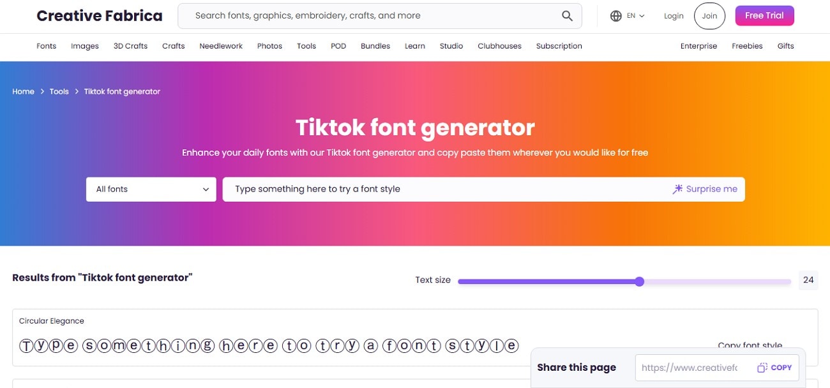Viewport: 830px width, 388px height.
Task: Open the Bundles menu
Action: 375,46
